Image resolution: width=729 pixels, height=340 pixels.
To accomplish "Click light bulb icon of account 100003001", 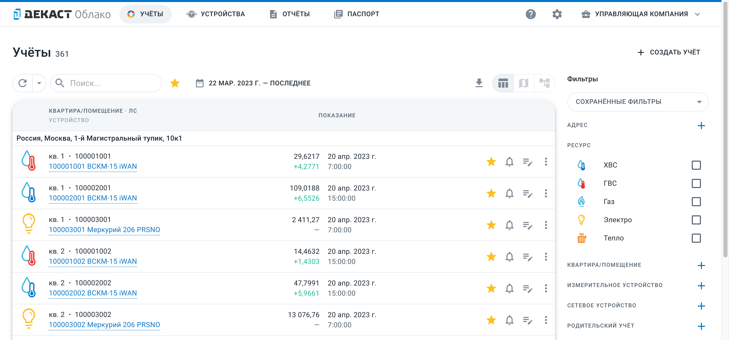I will pyautogui.click(x=28, y=223).
